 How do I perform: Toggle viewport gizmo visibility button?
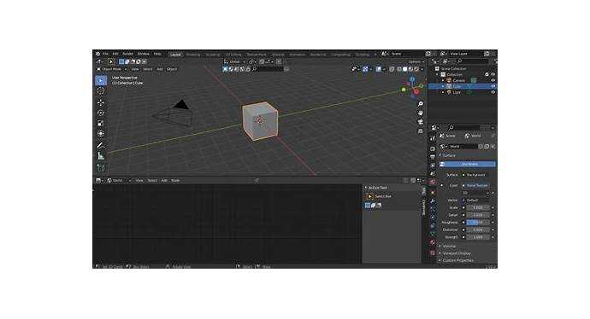pos(365,69)
